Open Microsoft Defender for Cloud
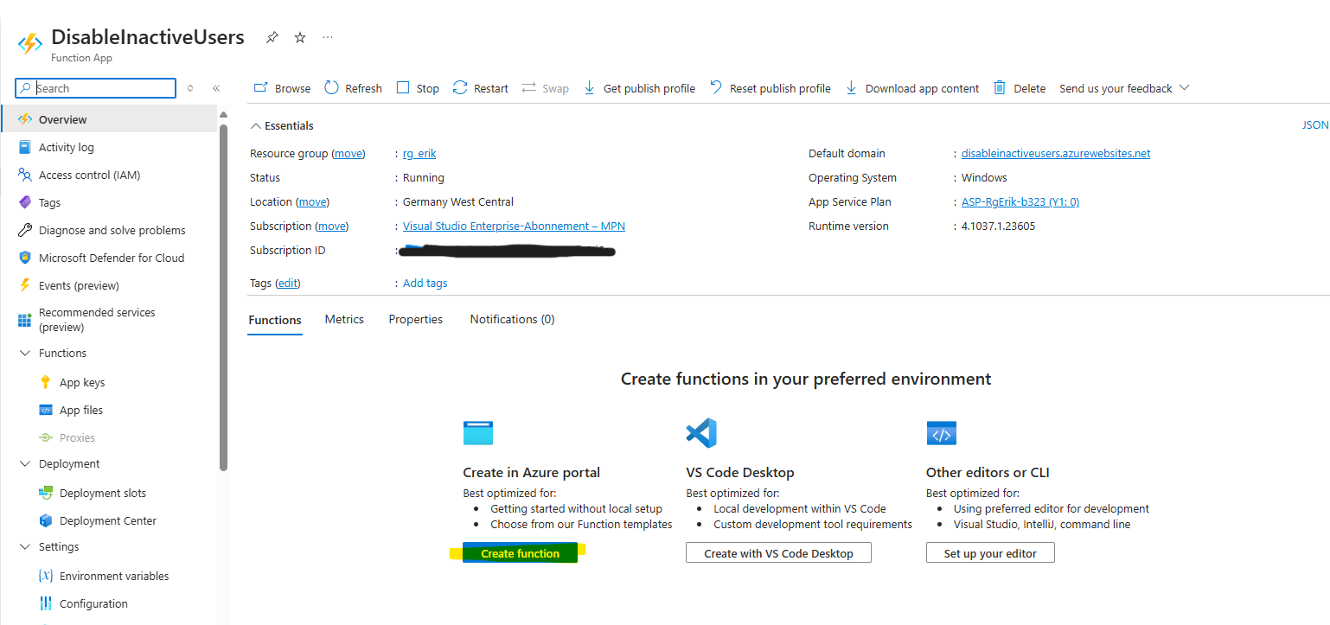Image resolution: width=1330 pixels, height=625 pixels. (x=112, y=258)
